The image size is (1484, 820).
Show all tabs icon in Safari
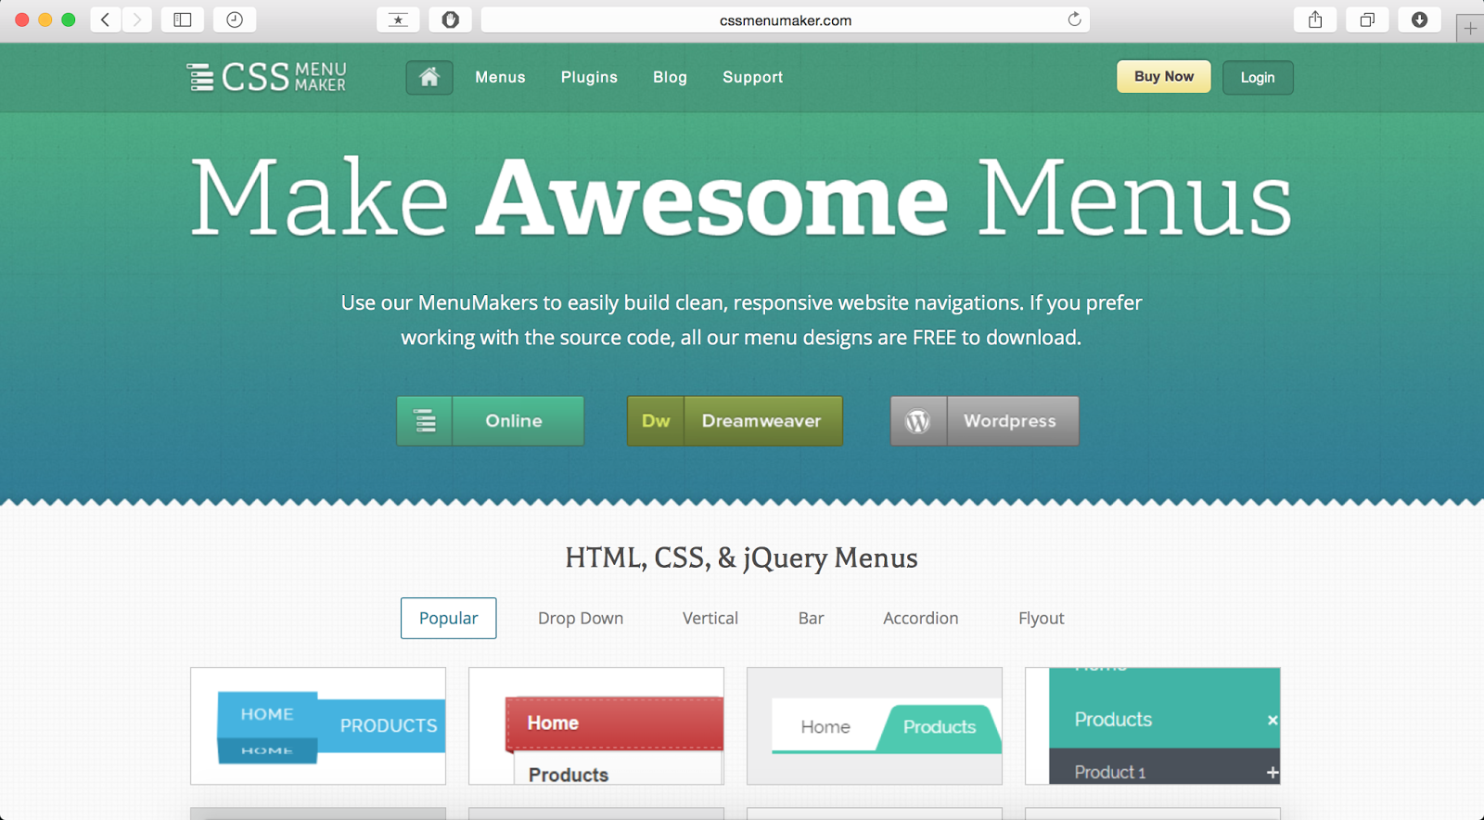pyautogui.click(x=1367, y=19)
